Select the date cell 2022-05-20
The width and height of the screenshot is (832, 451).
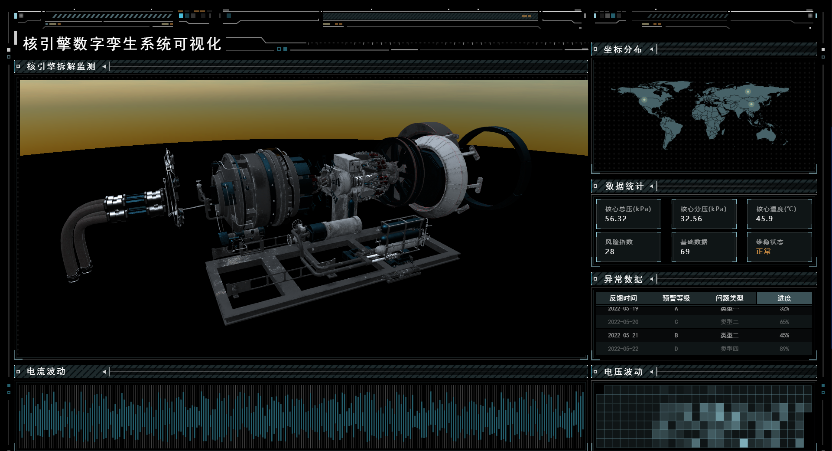623,322
